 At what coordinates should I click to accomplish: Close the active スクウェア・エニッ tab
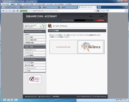tap(96, 7)
